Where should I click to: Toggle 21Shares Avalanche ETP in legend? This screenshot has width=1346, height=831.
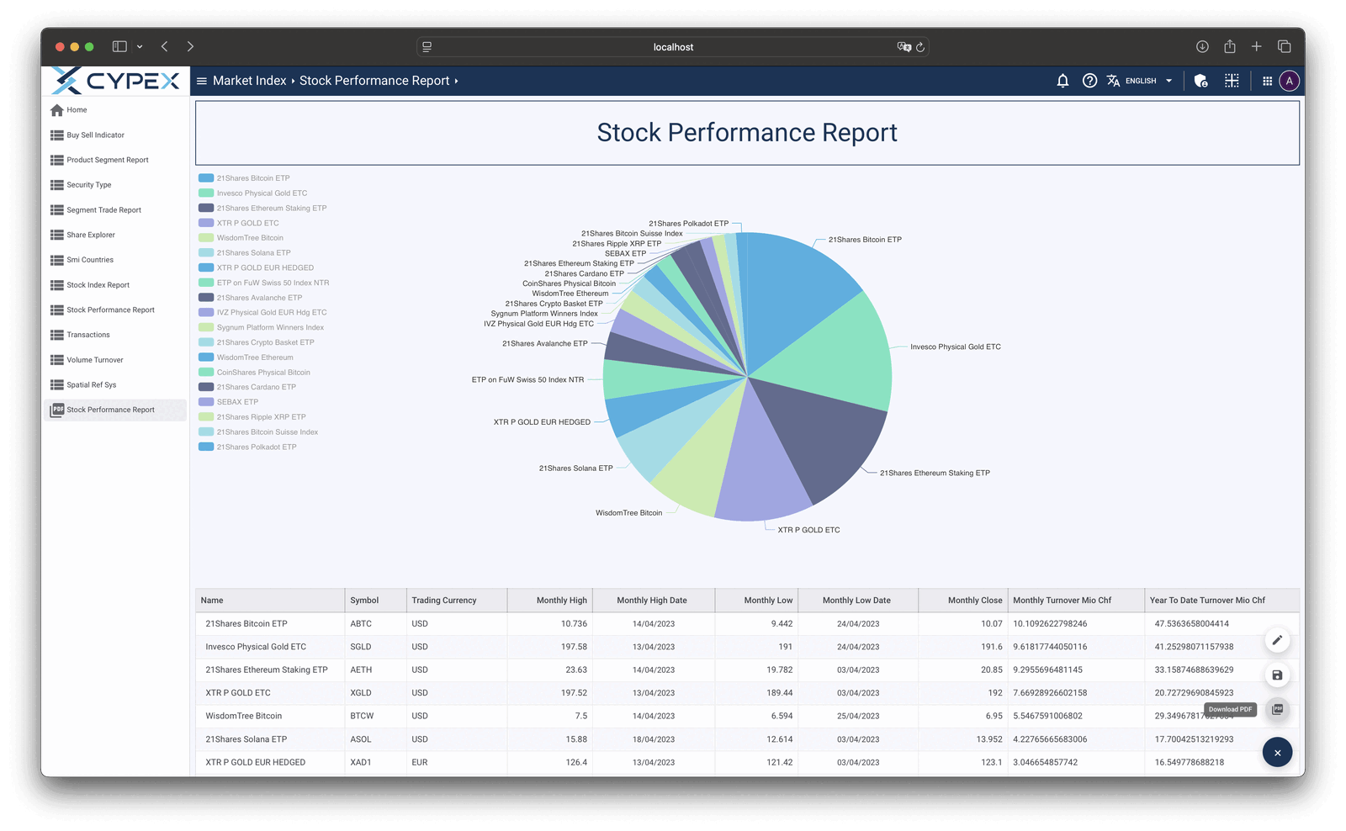(x=251, y=298)
